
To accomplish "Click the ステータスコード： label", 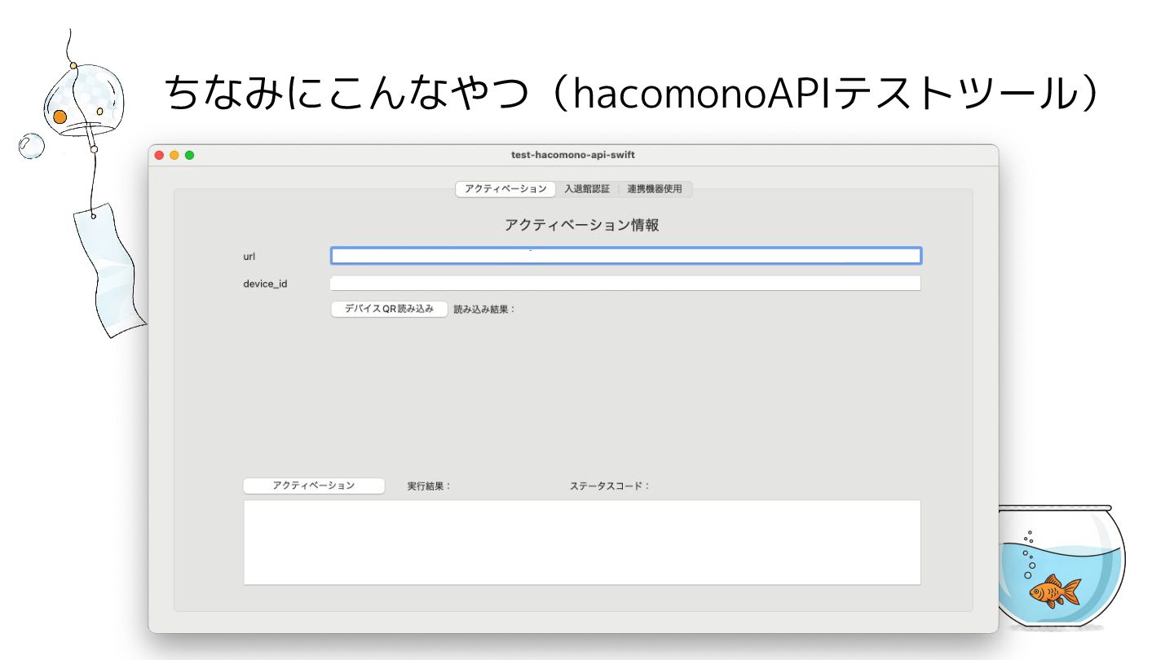I will point(611,486).
